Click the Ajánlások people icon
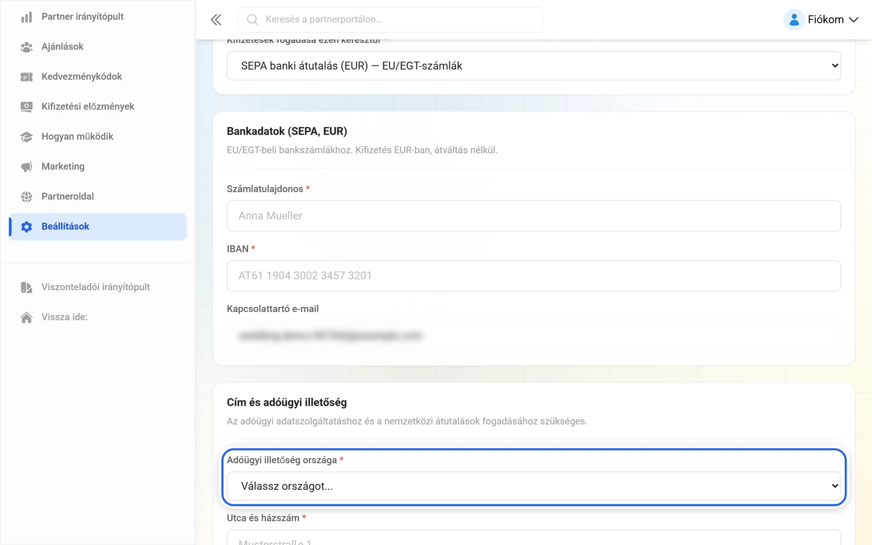The width and height of the screenshot is (872, 545). pyautogui.click(x=27, y=47)
